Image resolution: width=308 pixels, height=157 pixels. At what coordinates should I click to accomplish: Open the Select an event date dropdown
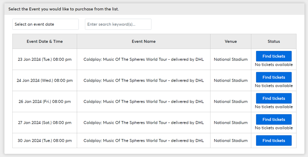pyautogui.click(x=45, y=24)
